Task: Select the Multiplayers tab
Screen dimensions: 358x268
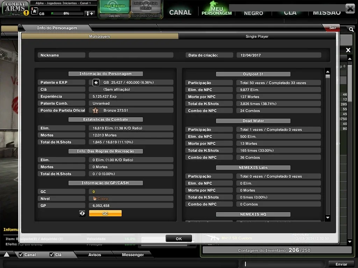Action: [100, 36]
